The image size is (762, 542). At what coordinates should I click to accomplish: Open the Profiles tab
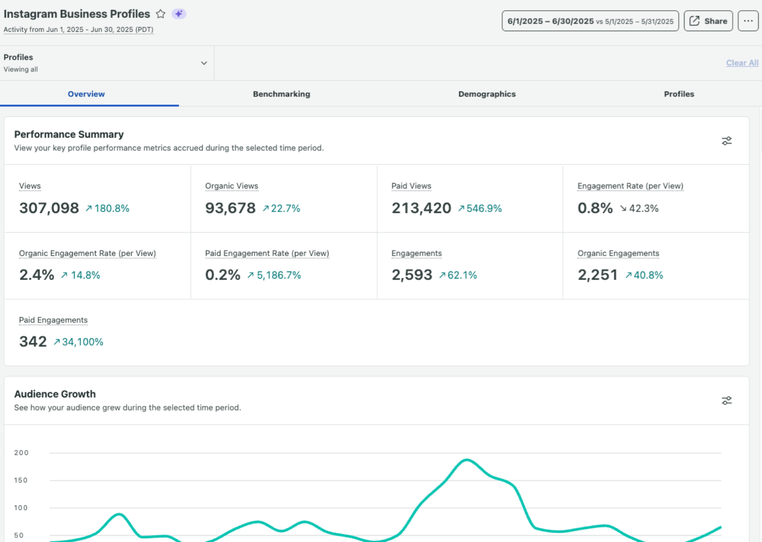coord(679,94)
